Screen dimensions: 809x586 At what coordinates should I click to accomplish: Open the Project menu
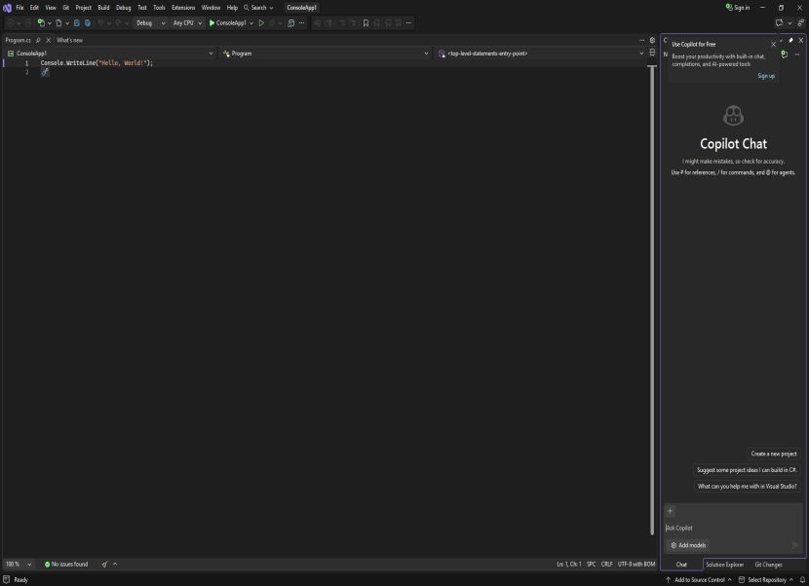(x=84, y=8)
